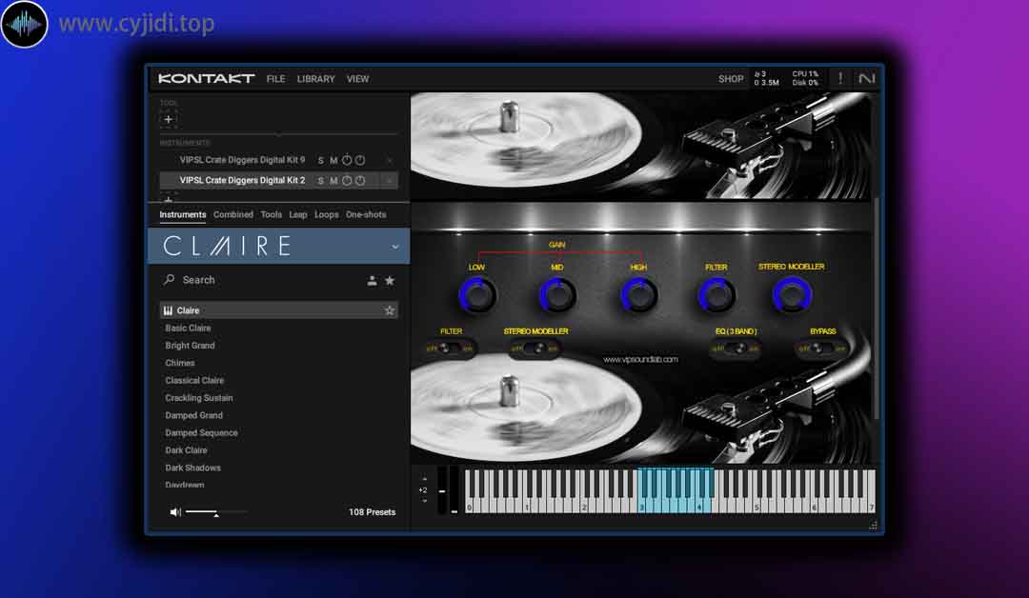Select the Bright Grand preset
This screenshot has height=598, width=1029.
[190, 346]
